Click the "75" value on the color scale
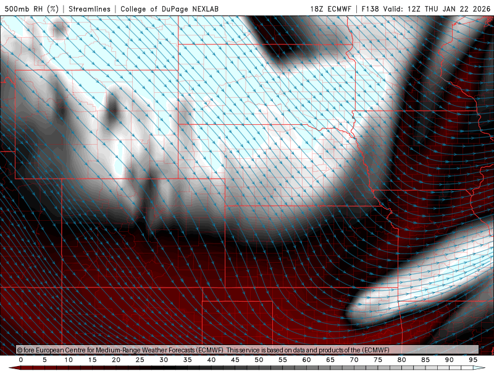This screenshot has height=371, width=494. 378,360
